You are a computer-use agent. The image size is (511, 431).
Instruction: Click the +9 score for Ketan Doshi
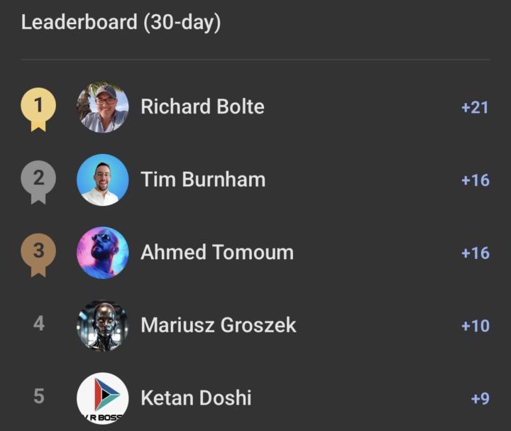pyautogui.click(x=480, y=398)
